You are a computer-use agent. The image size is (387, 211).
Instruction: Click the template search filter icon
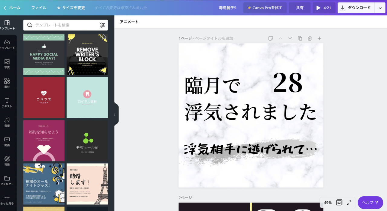pos(102,25)
